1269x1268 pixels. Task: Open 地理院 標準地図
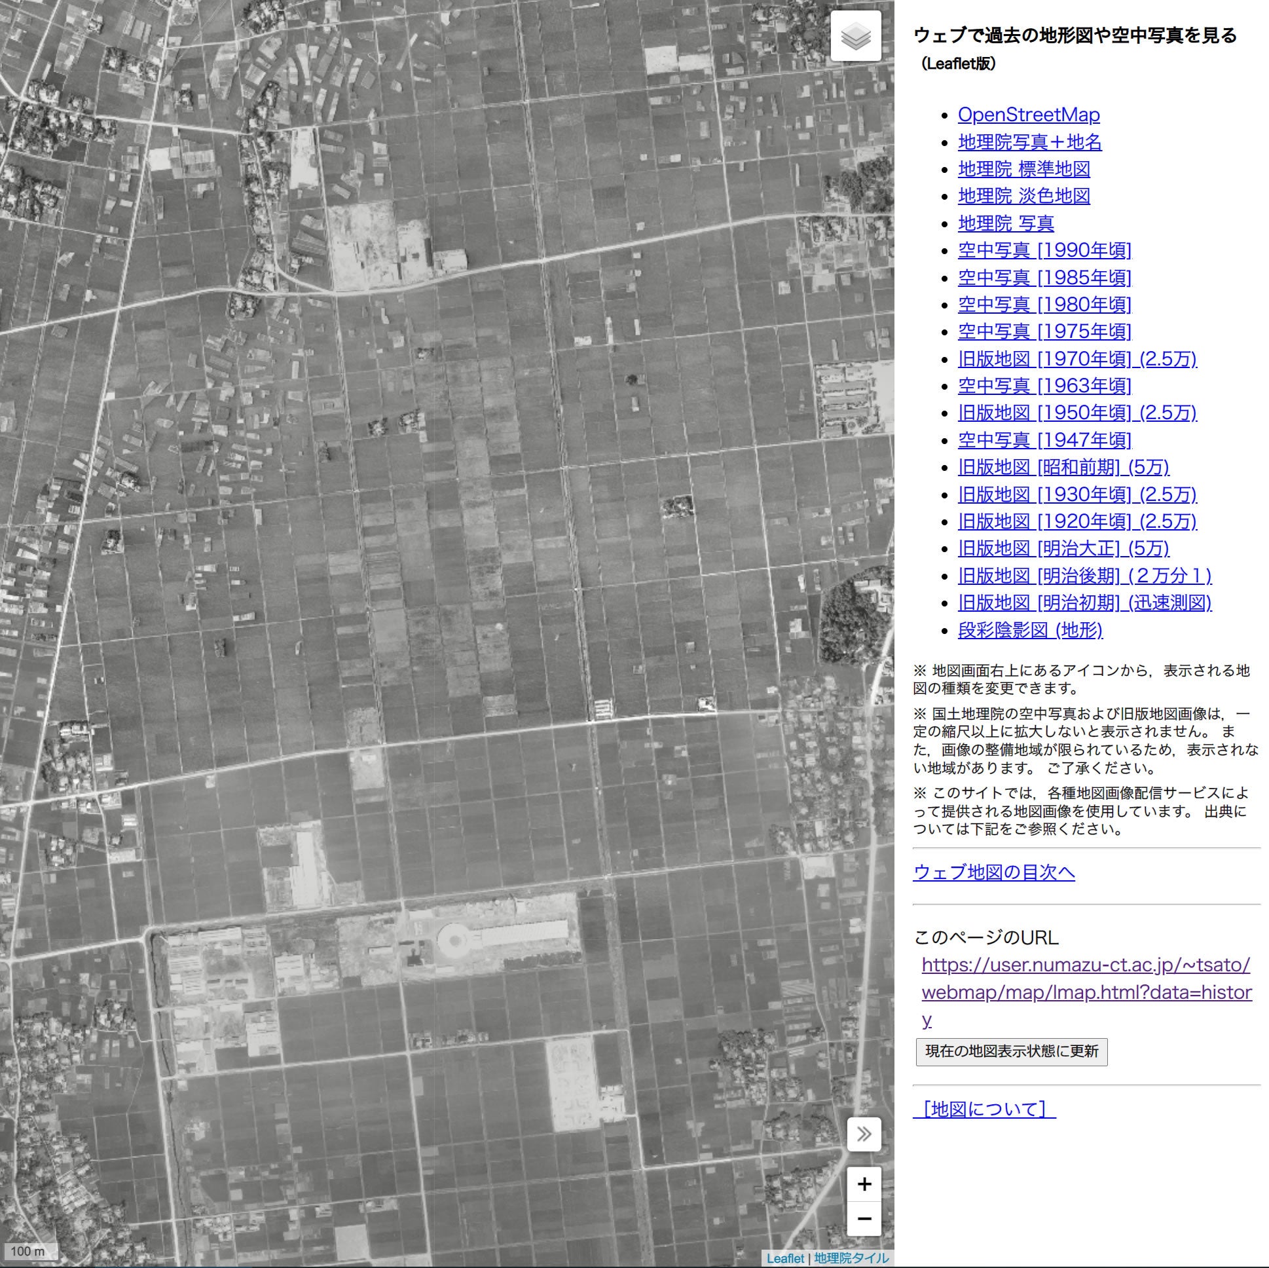(1025, 170)
